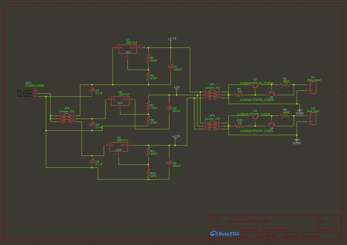
Task: Click the Breadboard PSU SMD title text
Action: pos(249,221)
